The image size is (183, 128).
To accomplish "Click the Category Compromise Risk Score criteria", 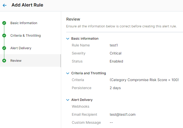I will point(144,80).
